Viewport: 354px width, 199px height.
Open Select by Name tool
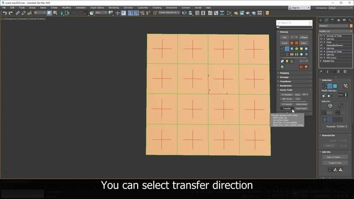pos(55,13)
